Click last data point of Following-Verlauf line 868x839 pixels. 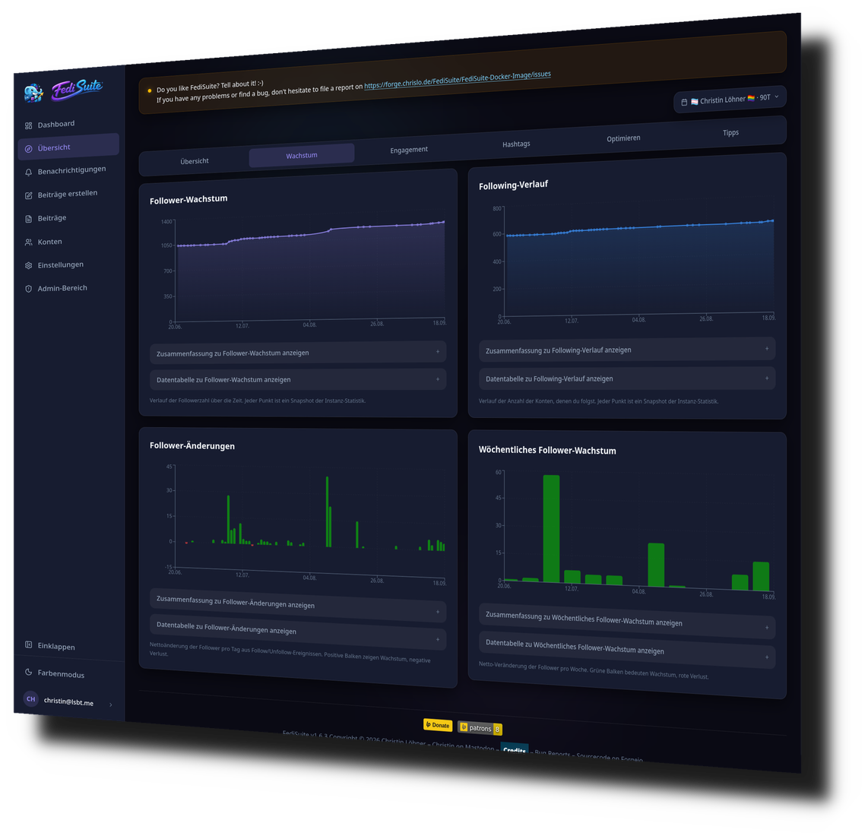click(x=772, y=221)
